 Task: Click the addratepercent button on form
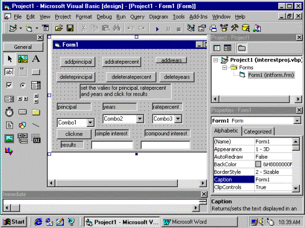click(122, 62)
